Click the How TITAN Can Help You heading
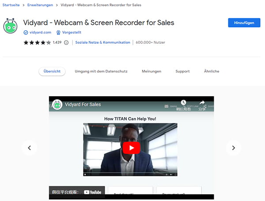Image resolution: width=265 pixels, height=201 pixels. (130, 119)
